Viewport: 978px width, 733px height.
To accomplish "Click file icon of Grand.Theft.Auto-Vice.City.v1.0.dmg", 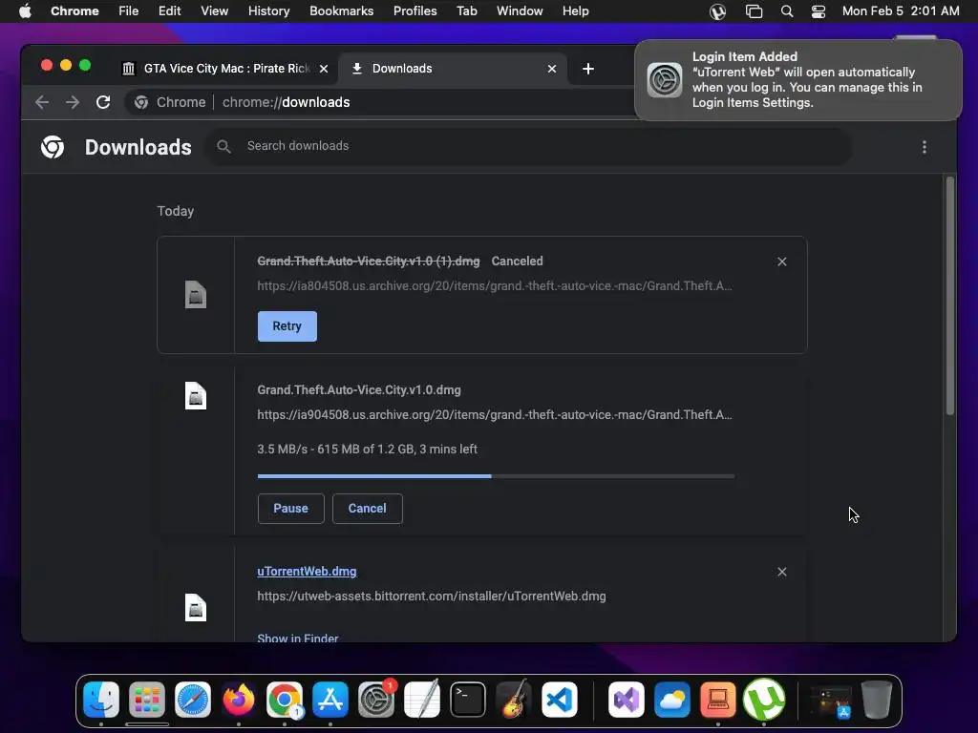I will click(195, 396).
